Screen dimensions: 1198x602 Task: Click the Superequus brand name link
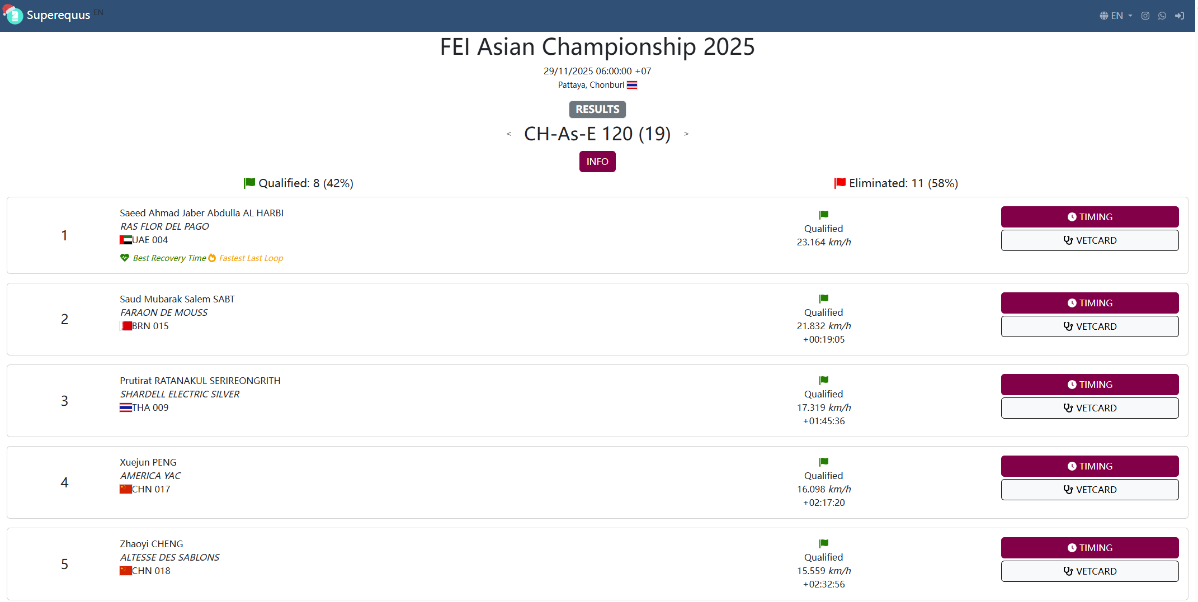(x=58, y=15)
